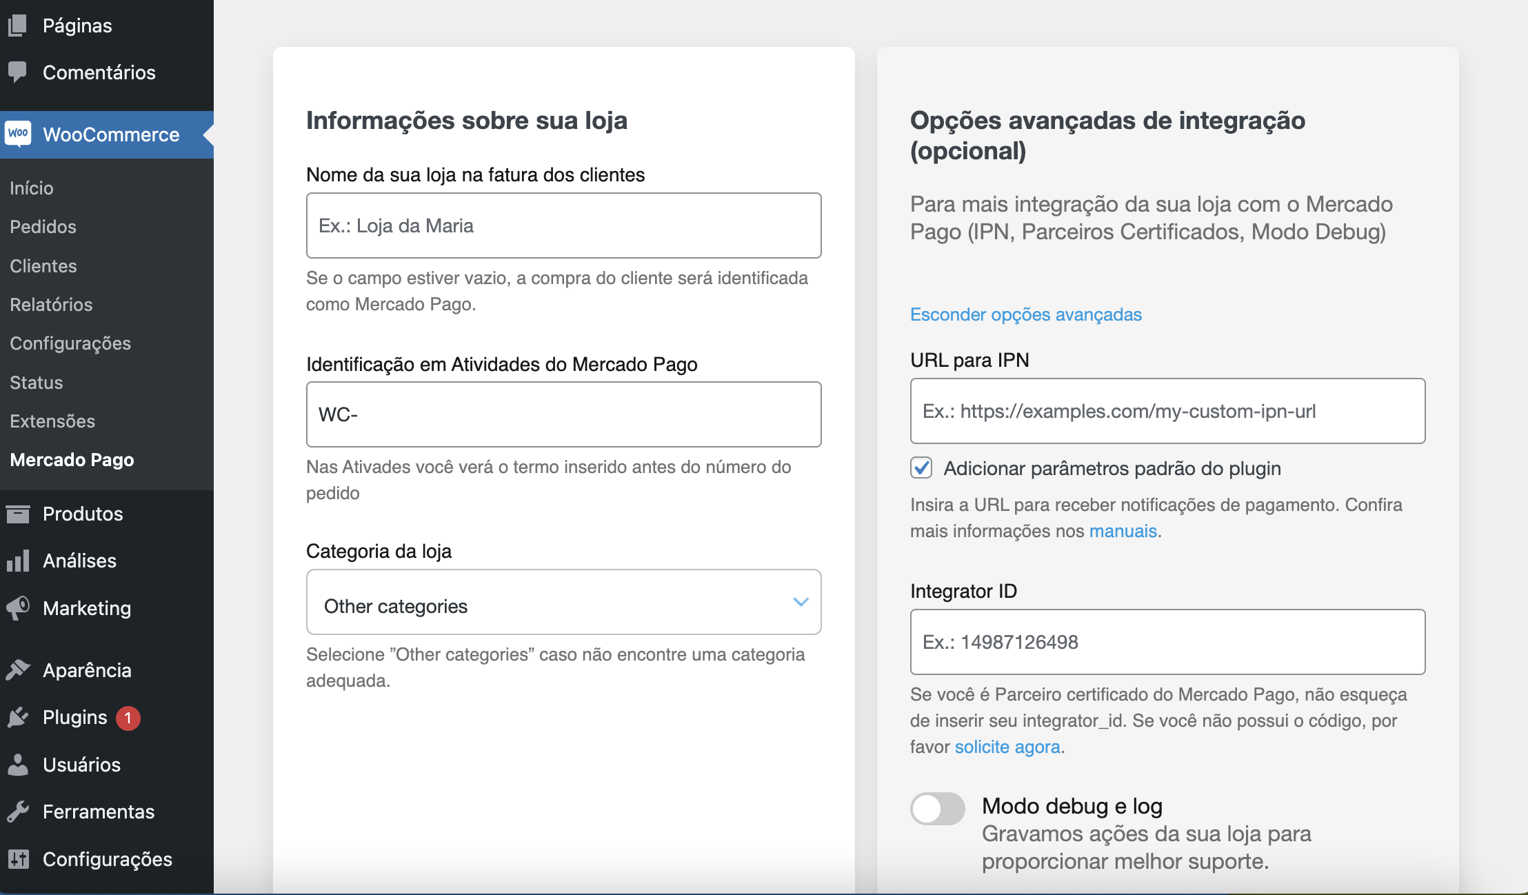Enable the Modo debug e log switch
The width and height of the screenshot is (1528, 895).
tap(937, 808)
